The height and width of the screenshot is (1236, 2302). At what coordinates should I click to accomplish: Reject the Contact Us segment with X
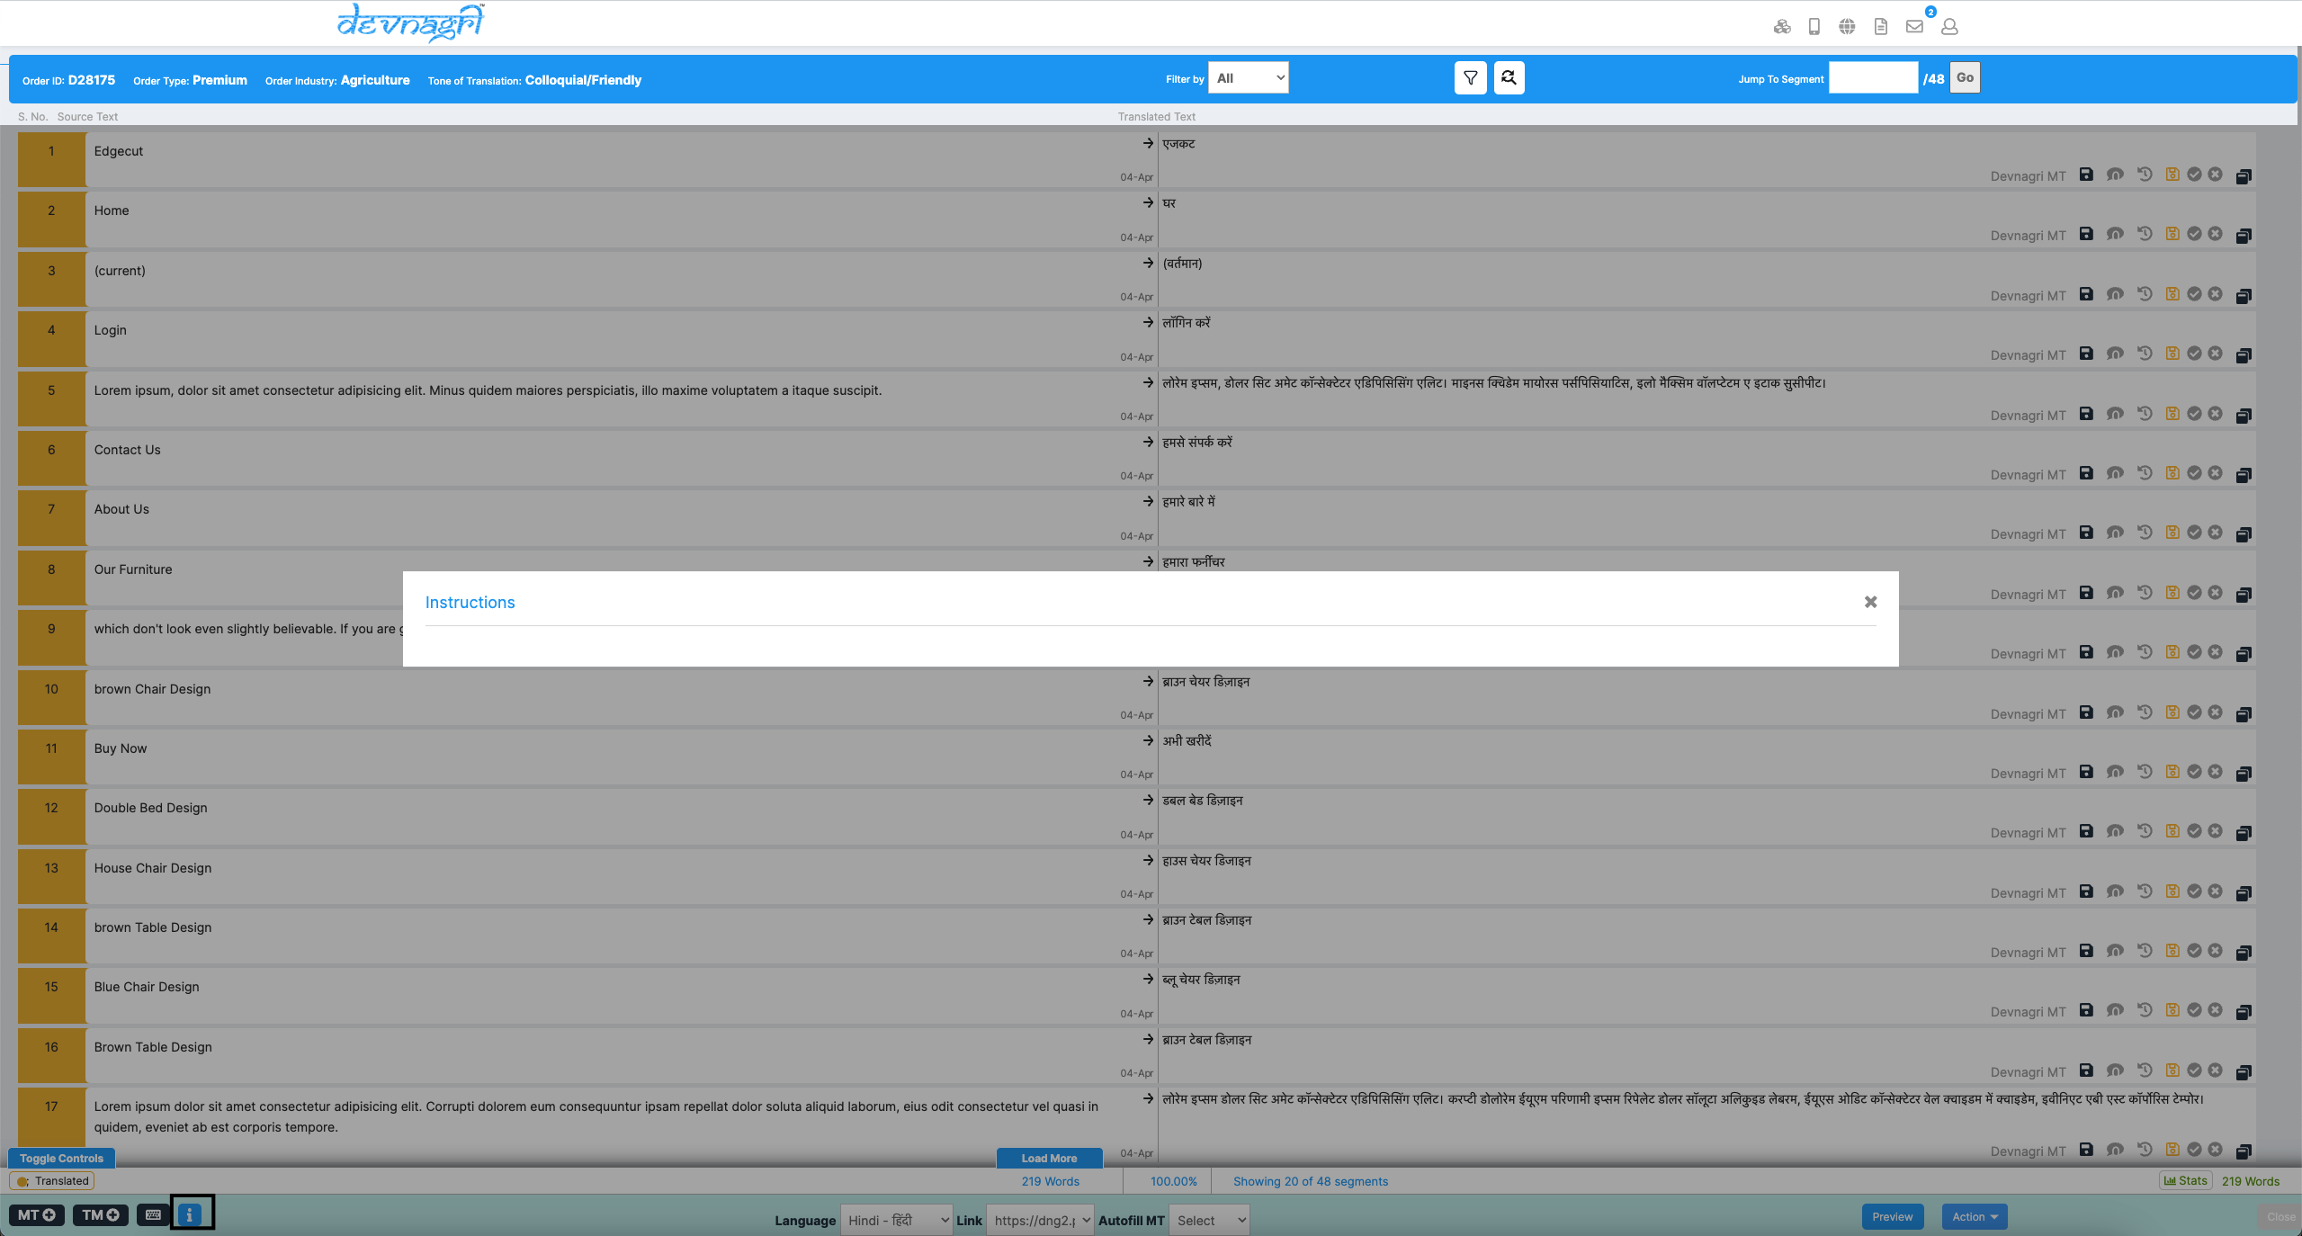tap(2216, 473)
